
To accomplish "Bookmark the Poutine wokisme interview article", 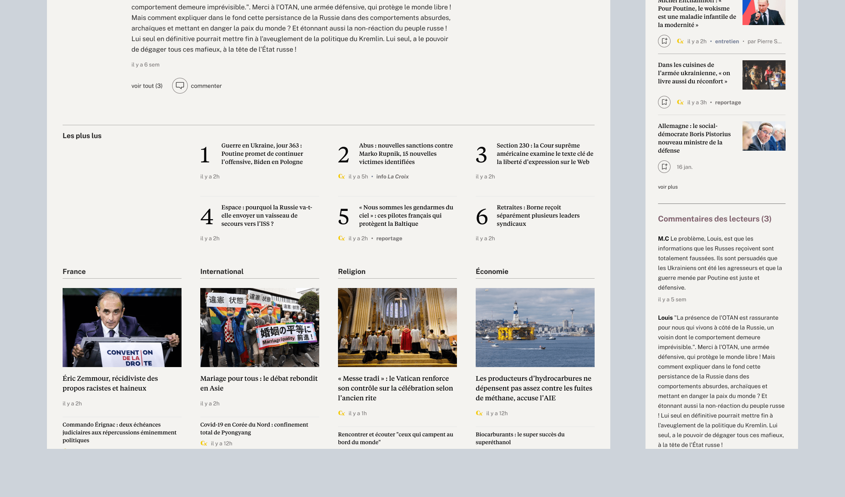I will pos(664,41).
